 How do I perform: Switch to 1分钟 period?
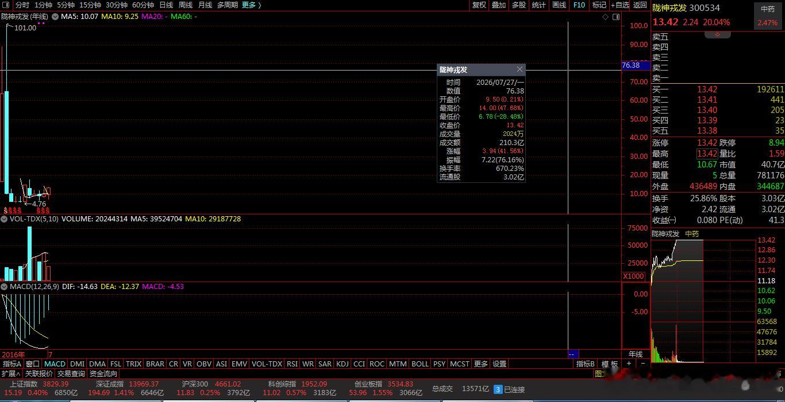pyautogui.click(x=43, y=5)
